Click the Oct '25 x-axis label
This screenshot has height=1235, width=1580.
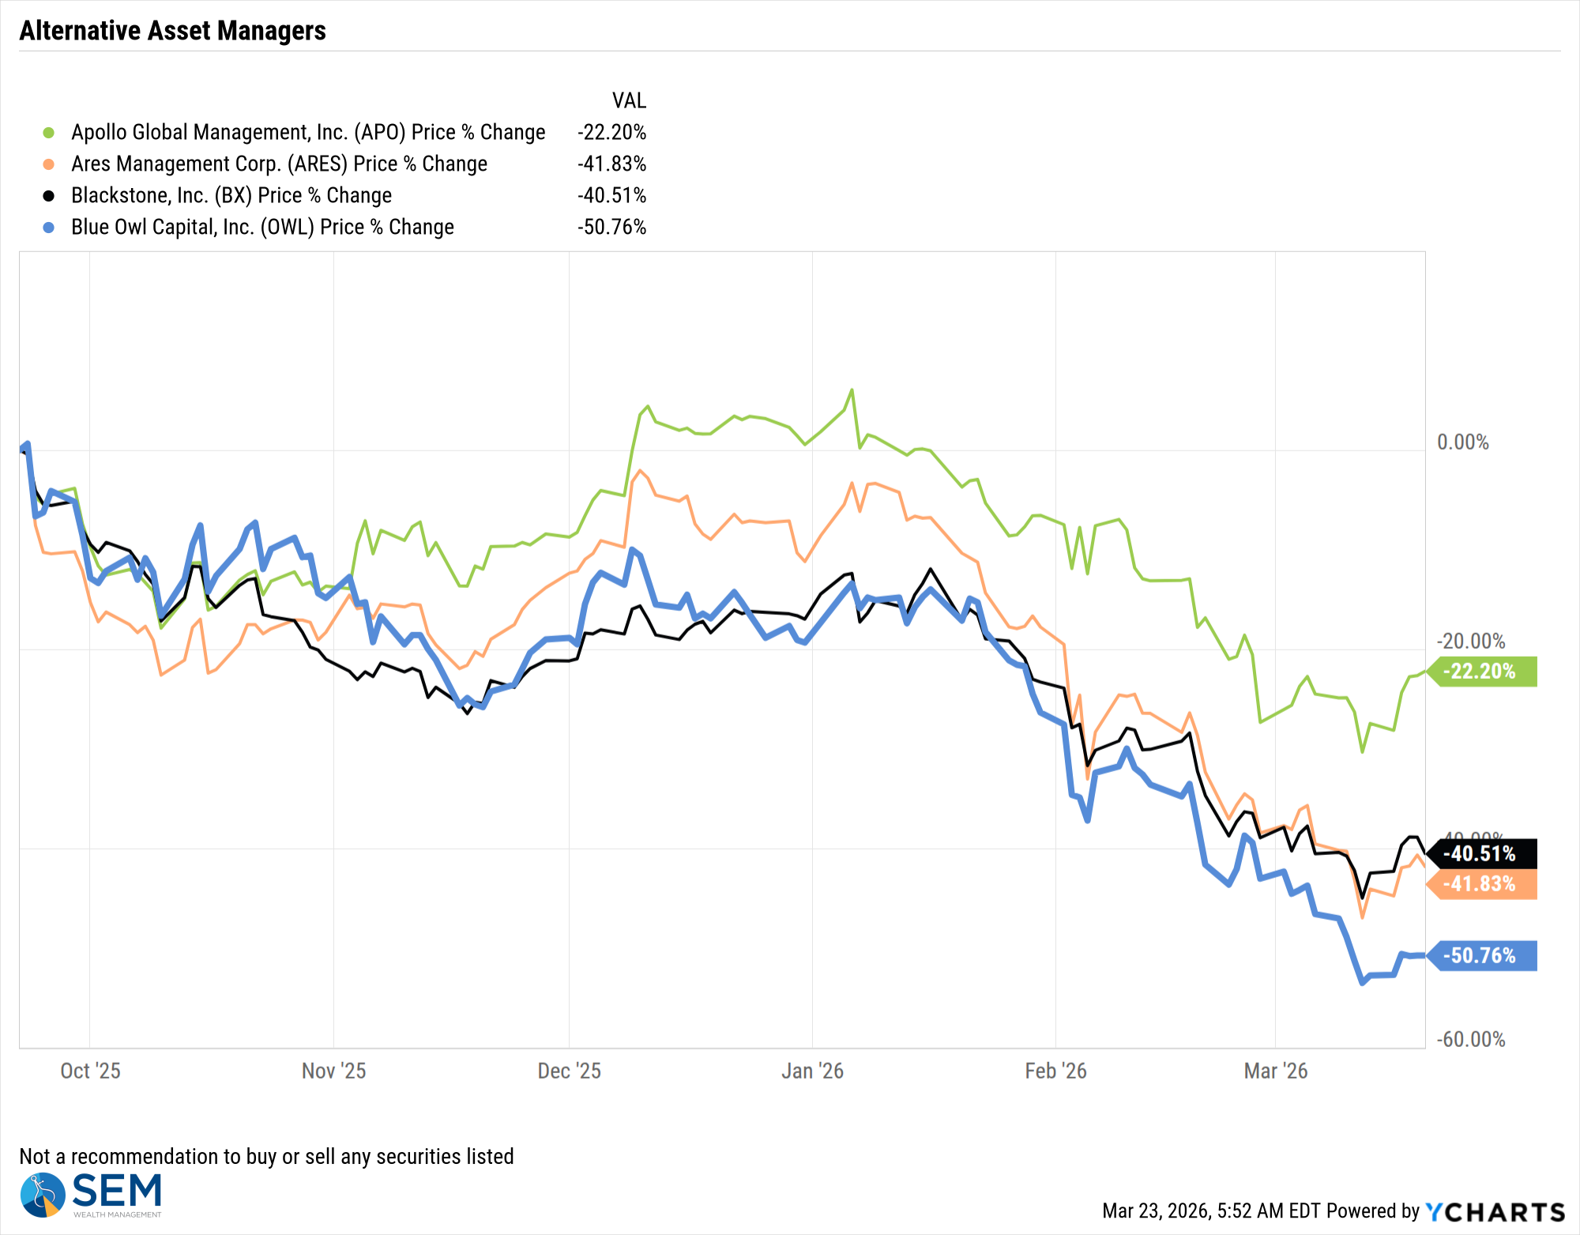[x=90, y=1071]
